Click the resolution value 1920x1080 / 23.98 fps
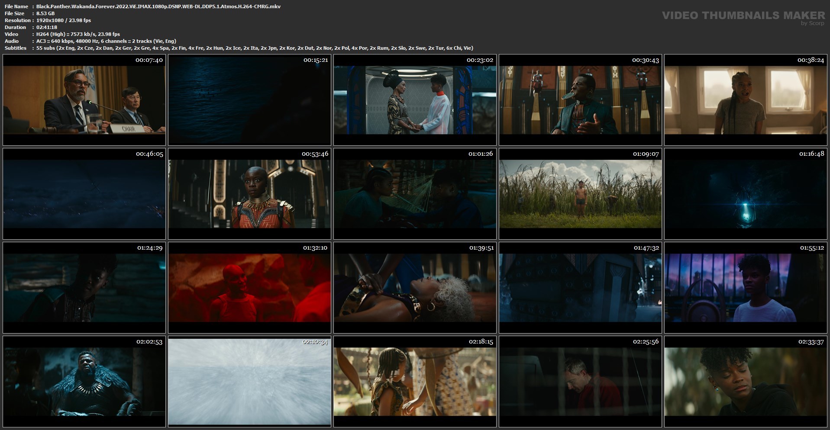 point(64,20)
